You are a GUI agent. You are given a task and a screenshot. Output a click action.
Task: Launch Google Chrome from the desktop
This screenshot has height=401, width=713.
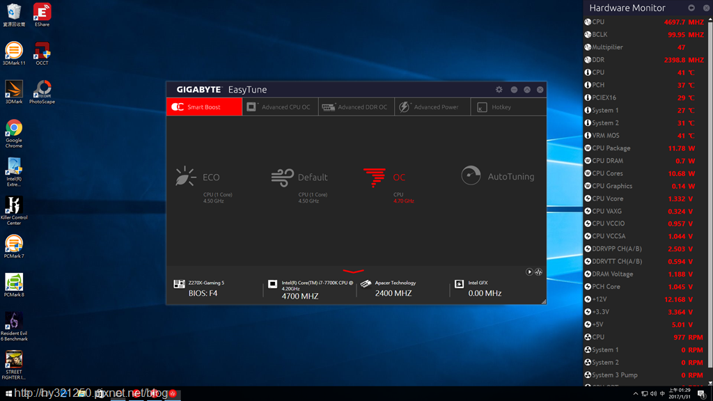[x=14, y=133]
